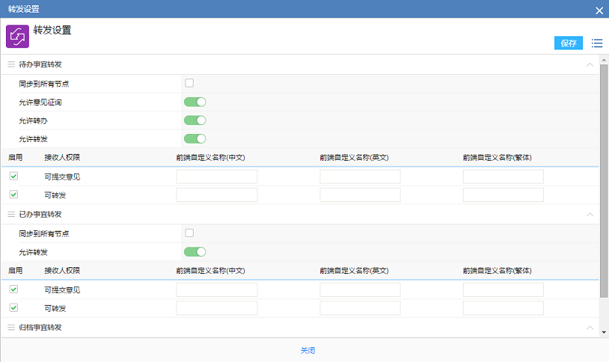Click the drag handle icon for 待办事宜转发
The width and height of the screenshot is (609, 362).
click(11, 64)
